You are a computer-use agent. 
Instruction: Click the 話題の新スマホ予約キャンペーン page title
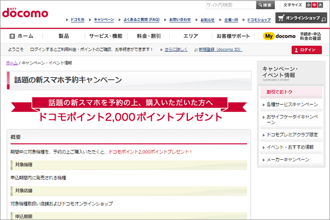(x=68, y=80)
